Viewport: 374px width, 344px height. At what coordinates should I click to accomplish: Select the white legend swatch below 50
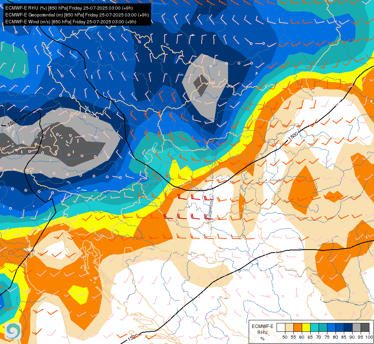[x=281, y=328]
